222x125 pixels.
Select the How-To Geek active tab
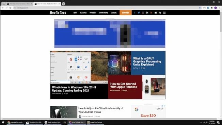(x=47, y=4)
